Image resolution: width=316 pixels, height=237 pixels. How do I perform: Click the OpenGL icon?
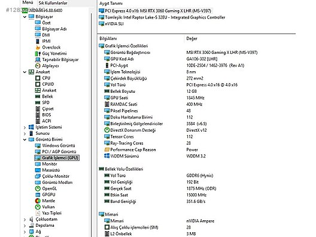pos(38,189)
